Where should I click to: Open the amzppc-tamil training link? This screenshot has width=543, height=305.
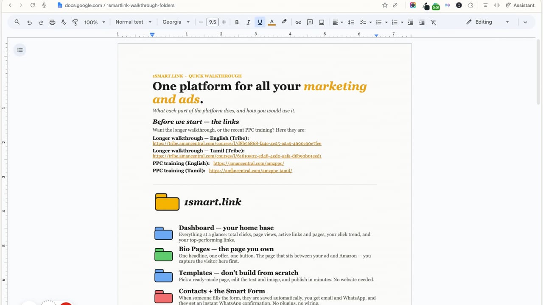[251, 171]
